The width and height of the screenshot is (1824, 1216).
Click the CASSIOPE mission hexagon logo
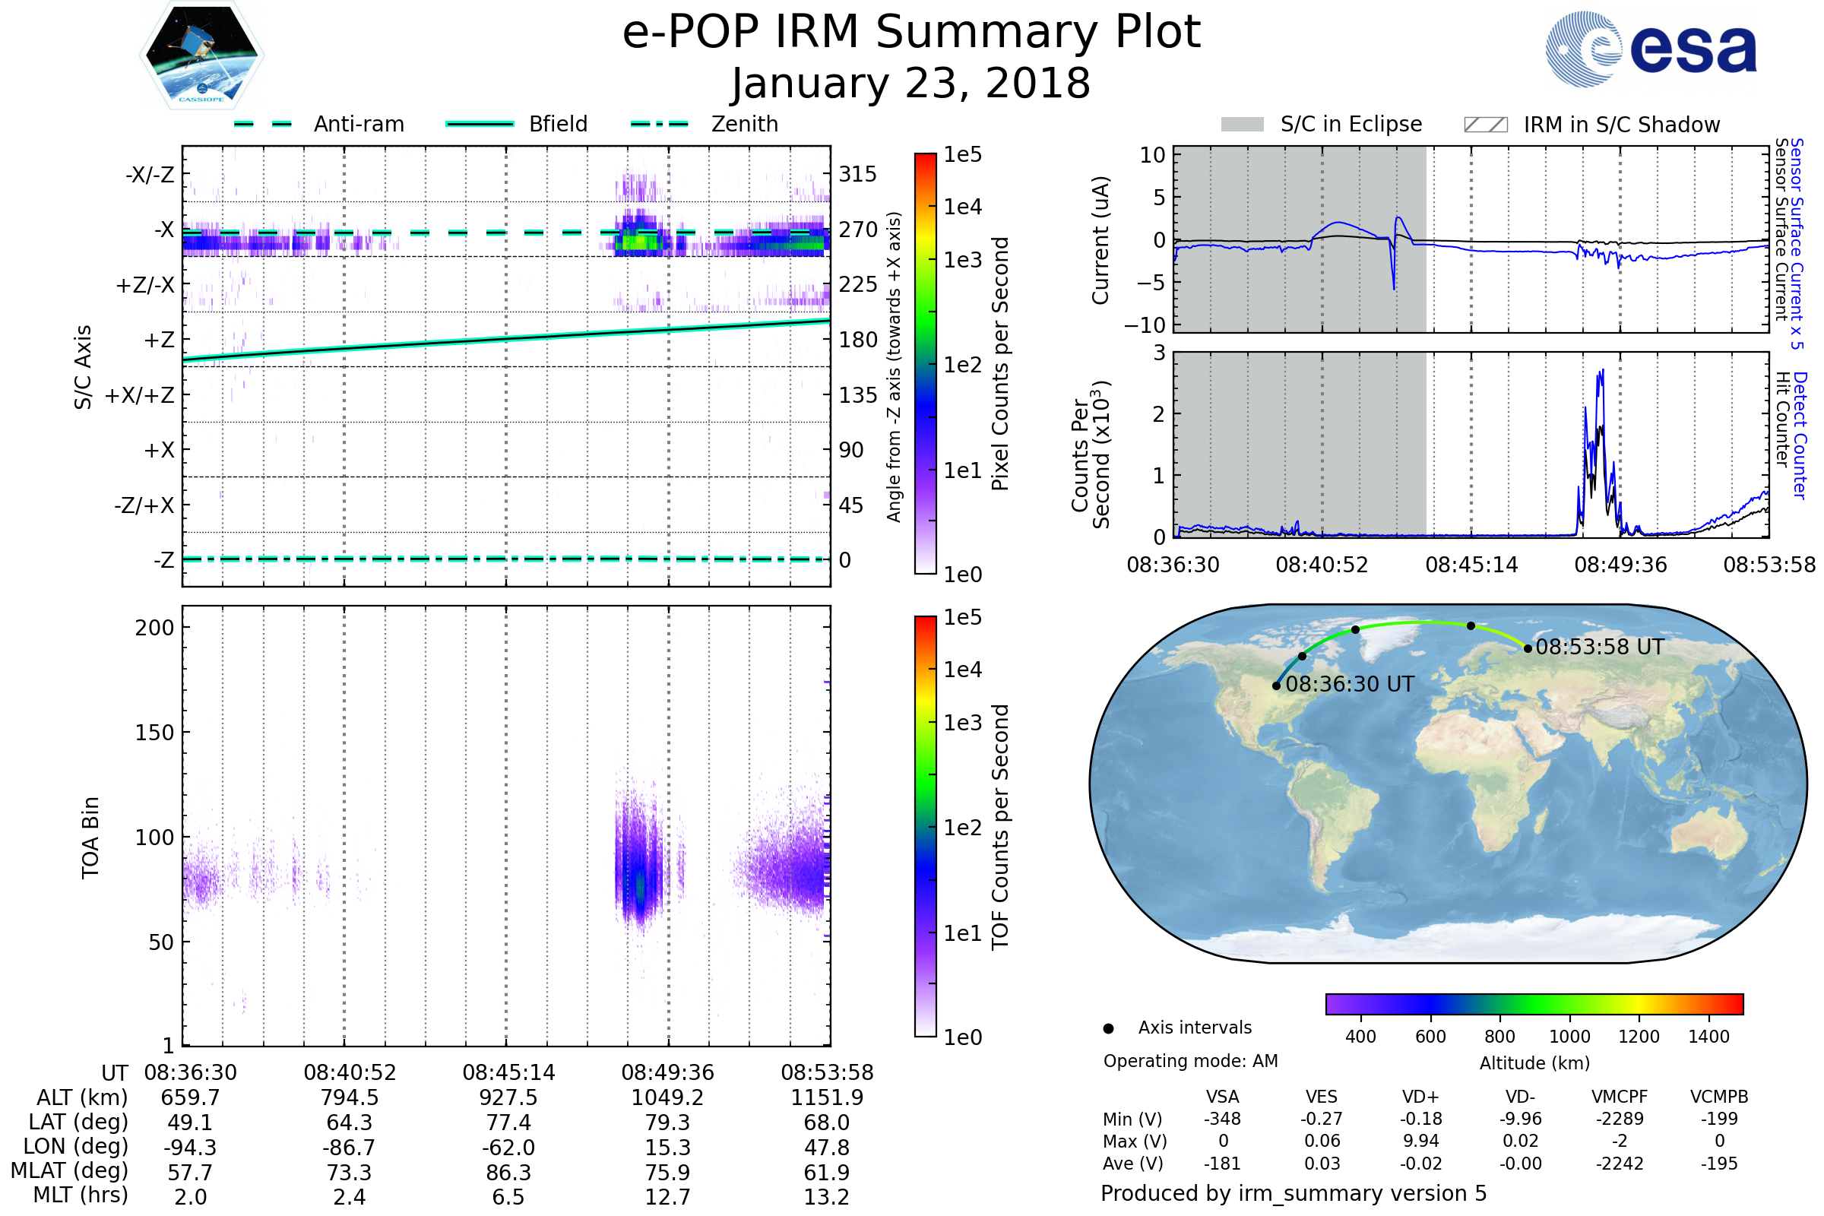coord(201,55)
